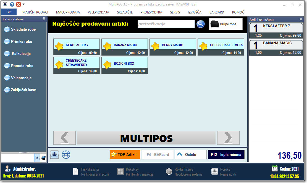307x183 pixels.
Task: Open the SERVIS menu
Action: [175, 12]
